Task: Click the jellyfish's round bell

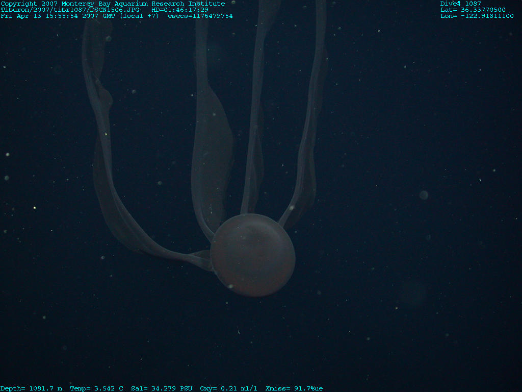Action: (253, 255)
